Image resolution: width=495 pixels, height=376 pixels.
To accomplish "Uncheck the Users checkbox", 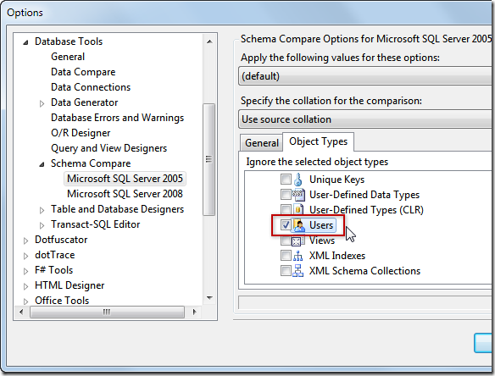I will [x=286, y=225].
